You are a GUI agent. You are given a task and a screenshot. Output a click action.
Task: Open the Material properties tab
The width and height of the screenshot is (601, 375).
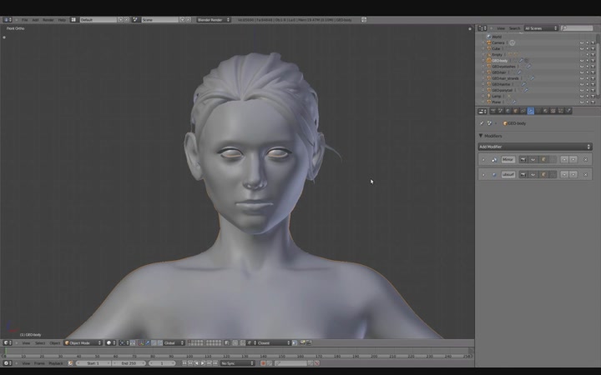[545, 111]
